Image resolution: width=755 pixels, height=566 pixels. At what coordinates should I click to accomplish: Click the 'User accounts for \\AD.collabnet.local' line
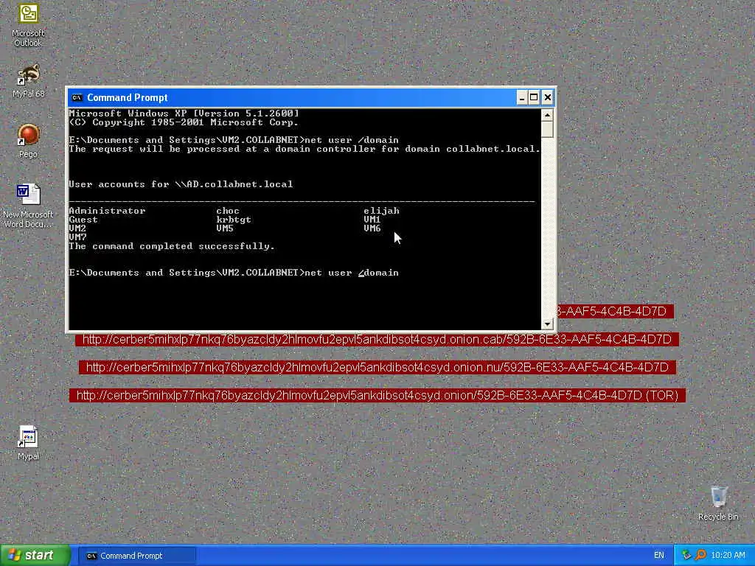coord(181,184)
